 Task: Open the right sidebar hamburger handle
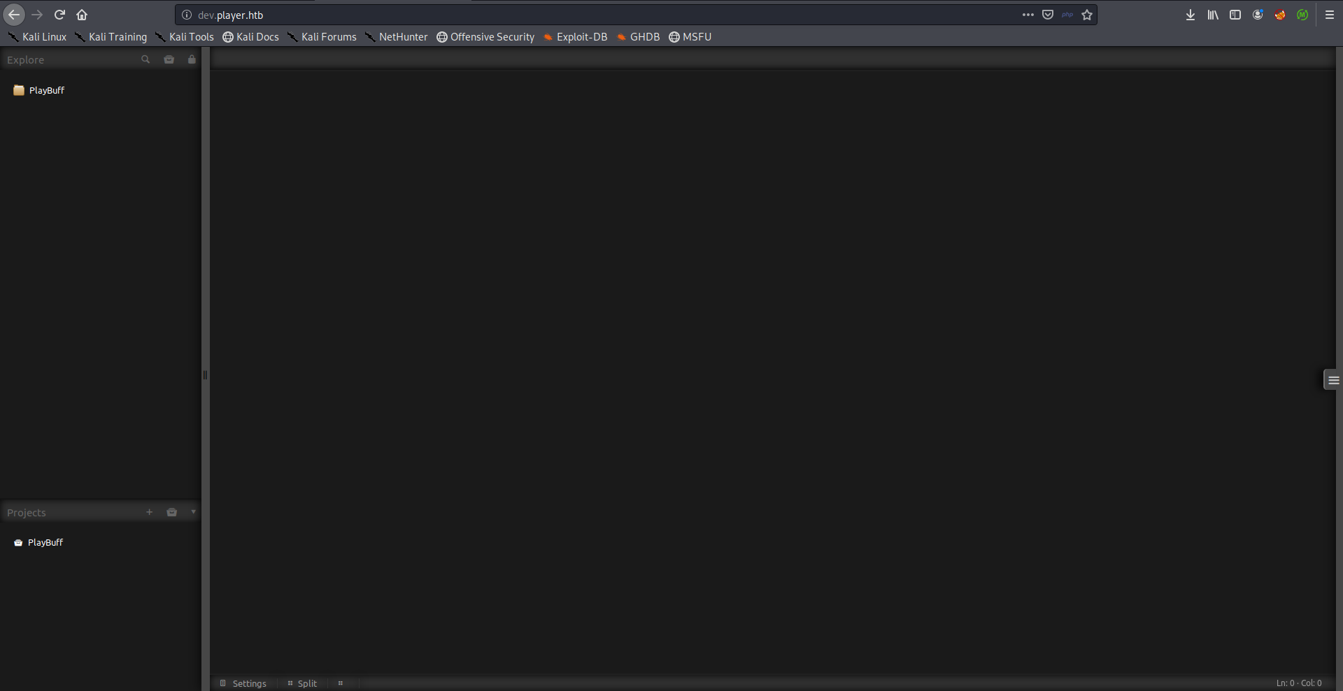click(1333, 380)
